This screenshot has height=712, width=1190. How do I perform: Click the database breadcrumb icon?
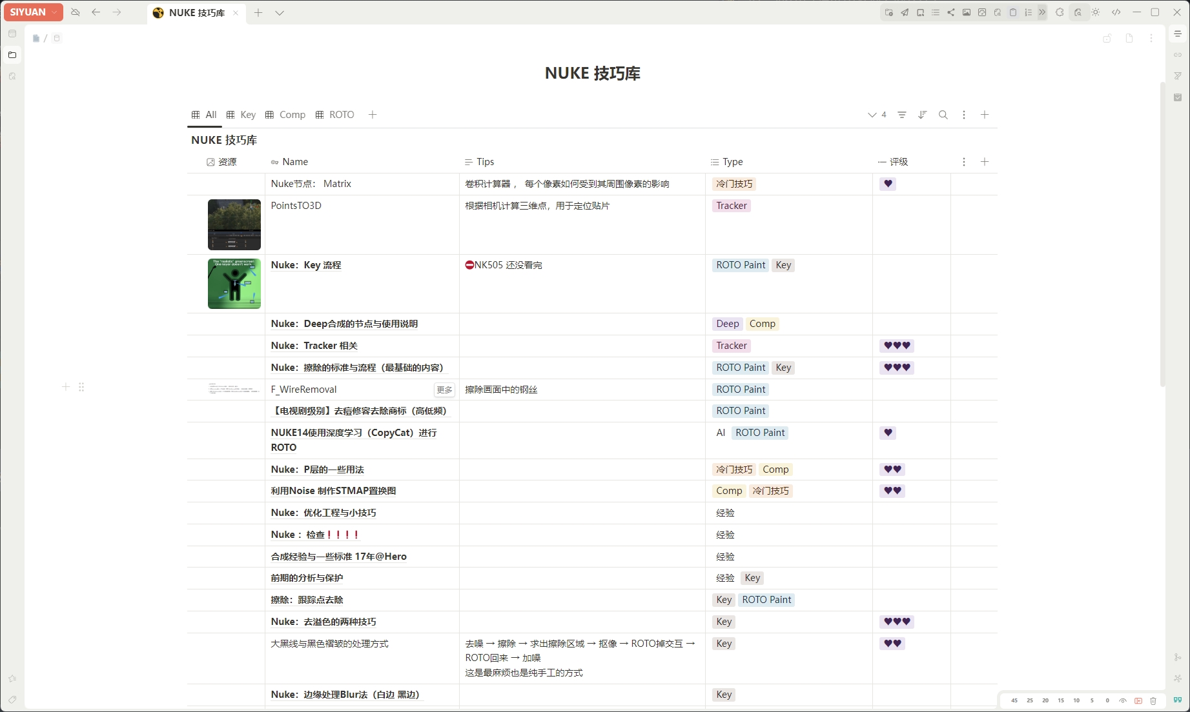(57, 38)
